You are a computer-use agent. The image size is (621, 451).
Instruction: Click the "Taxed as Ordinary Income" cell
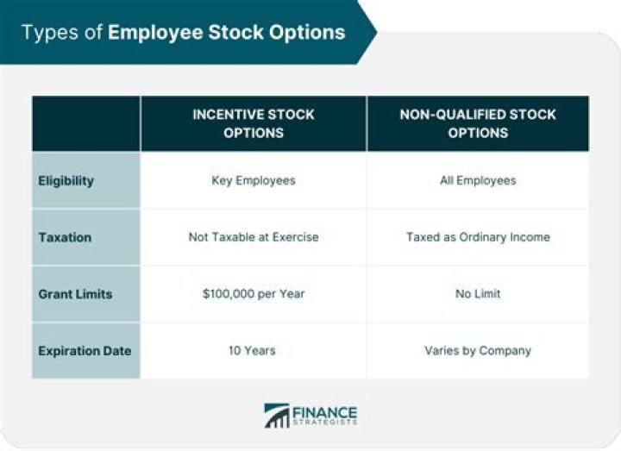(477, 237)
